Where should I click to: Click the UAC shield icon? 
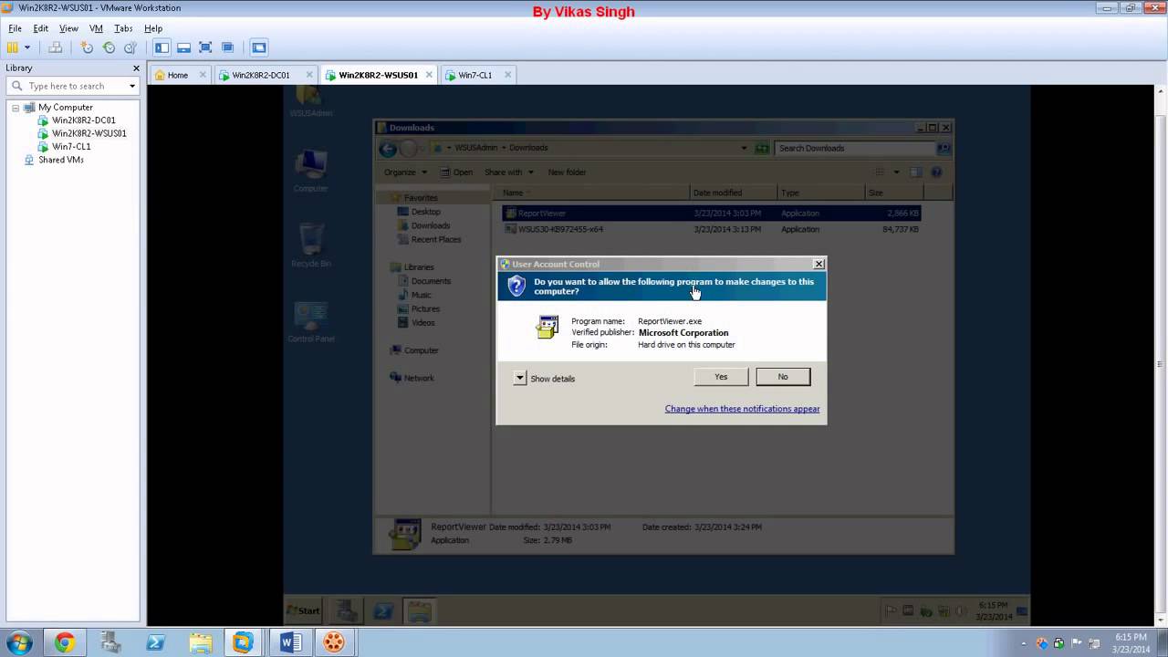(x=516, y=287)
